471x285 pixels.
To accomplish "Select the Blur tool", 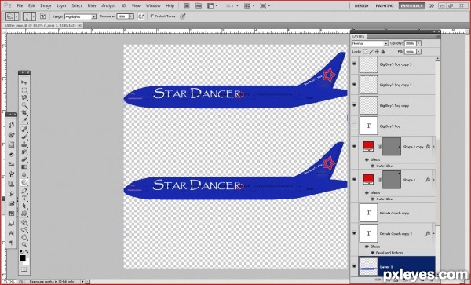I will tap(24, 174).
